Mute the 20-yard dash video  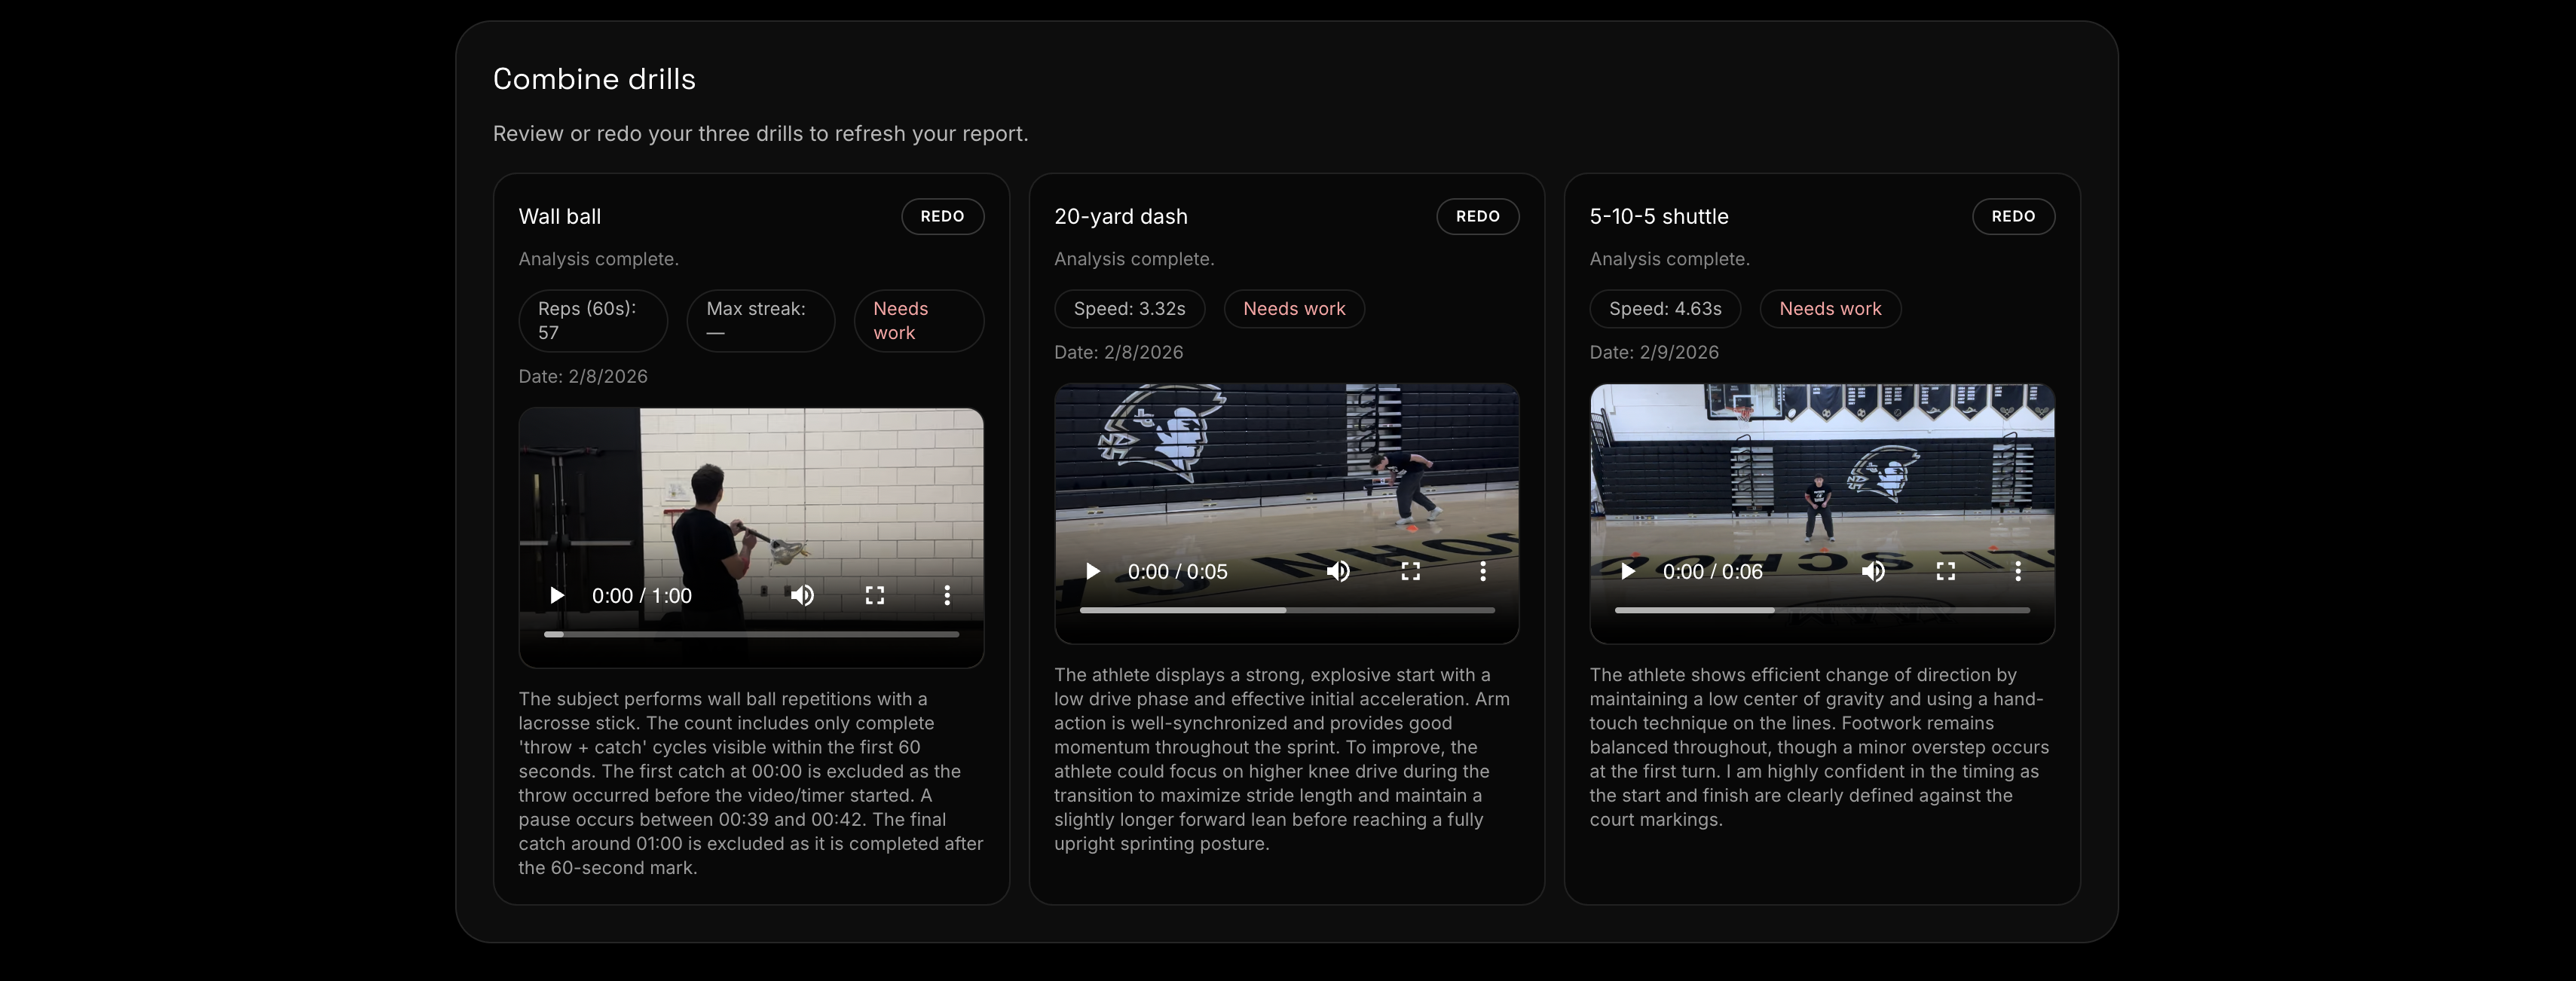pos(1338,572)
